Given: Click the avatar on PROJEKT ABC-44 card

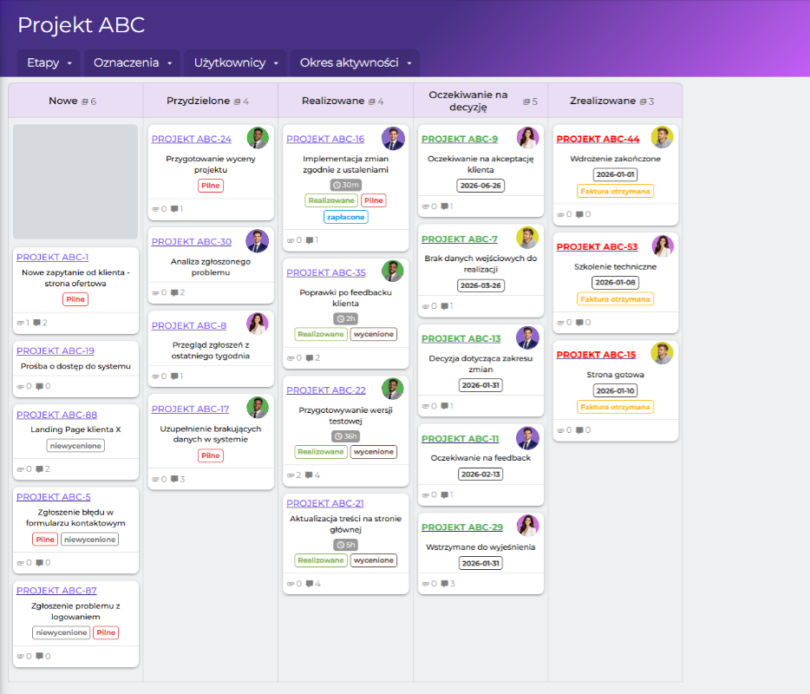Looking at the screenshot, I should click(662, 138).
